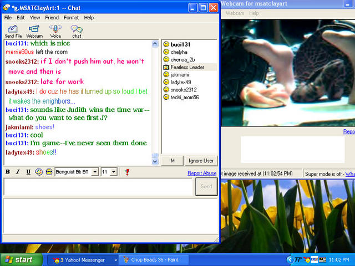Click the TP tray icon
The height and width of the screenshot is (266, 355).
coord(298,260)
